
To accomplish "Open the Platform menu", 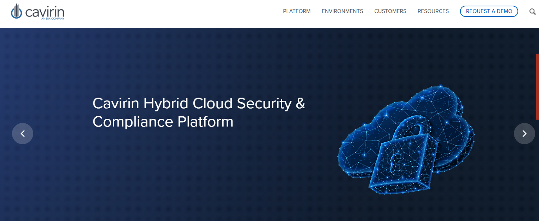I will (x=297, y=11).
